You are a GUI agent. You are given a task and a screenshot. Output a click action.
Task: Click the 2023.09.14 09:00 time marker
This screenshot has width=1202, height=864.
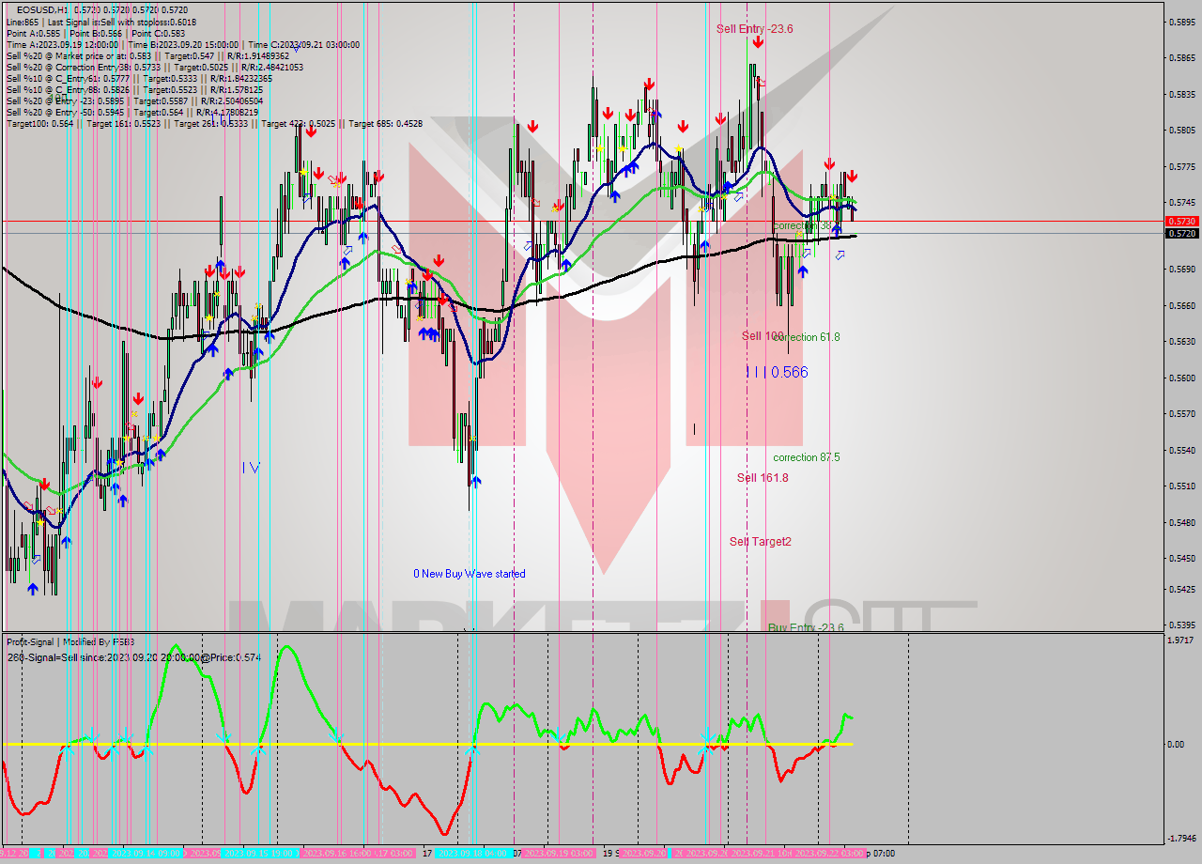point(147,854)
